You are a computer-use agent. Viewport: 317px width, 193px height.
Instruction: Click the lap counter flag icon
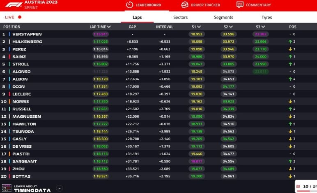298,186
